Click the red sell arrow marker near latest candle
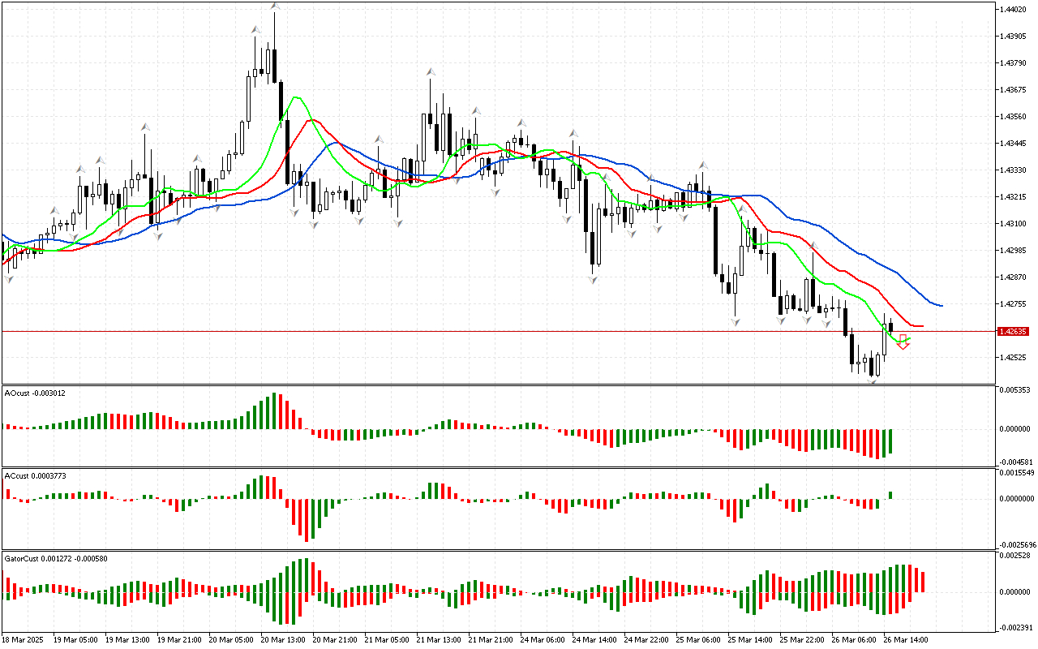The width and height of the screenshot is (1038, 649). pyautogui.click(x=903, y=342)
